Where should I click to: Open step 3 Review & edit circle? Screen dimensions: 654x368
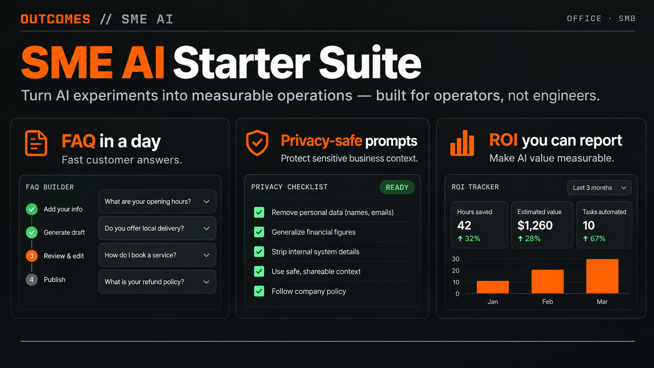(32, 256)
